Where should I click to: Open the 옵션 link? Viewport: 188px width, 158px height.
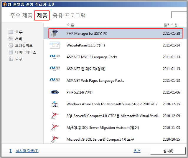(x=137, y=151)
